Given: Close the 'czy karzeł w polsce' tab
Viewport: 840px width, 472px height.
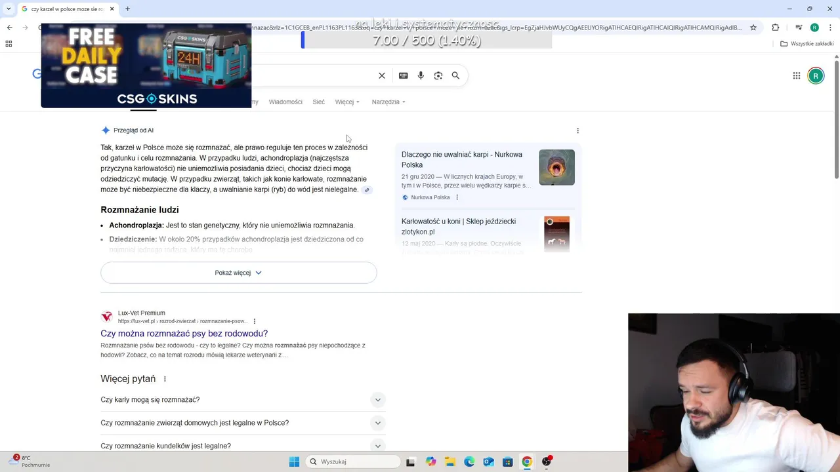Looking at the screenshot, I should [112, 9].
